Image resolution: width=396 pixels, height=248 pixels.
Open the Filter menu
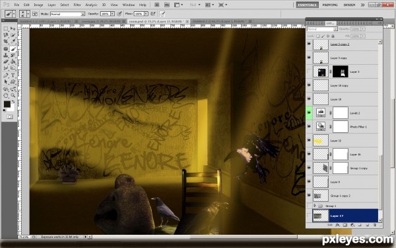(x=77, y=5)
